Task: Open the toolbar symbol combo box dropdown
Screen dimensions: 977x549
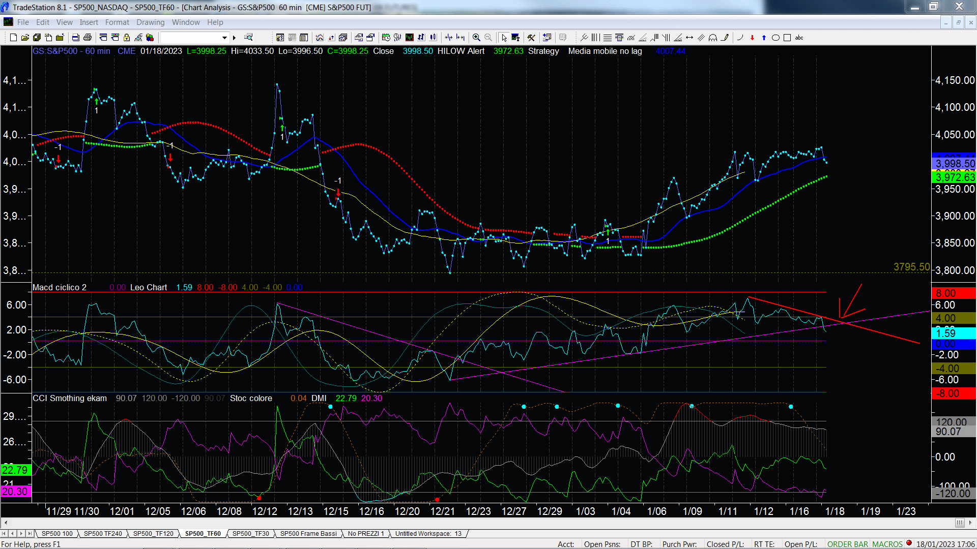Action: [x=224, y=38]
